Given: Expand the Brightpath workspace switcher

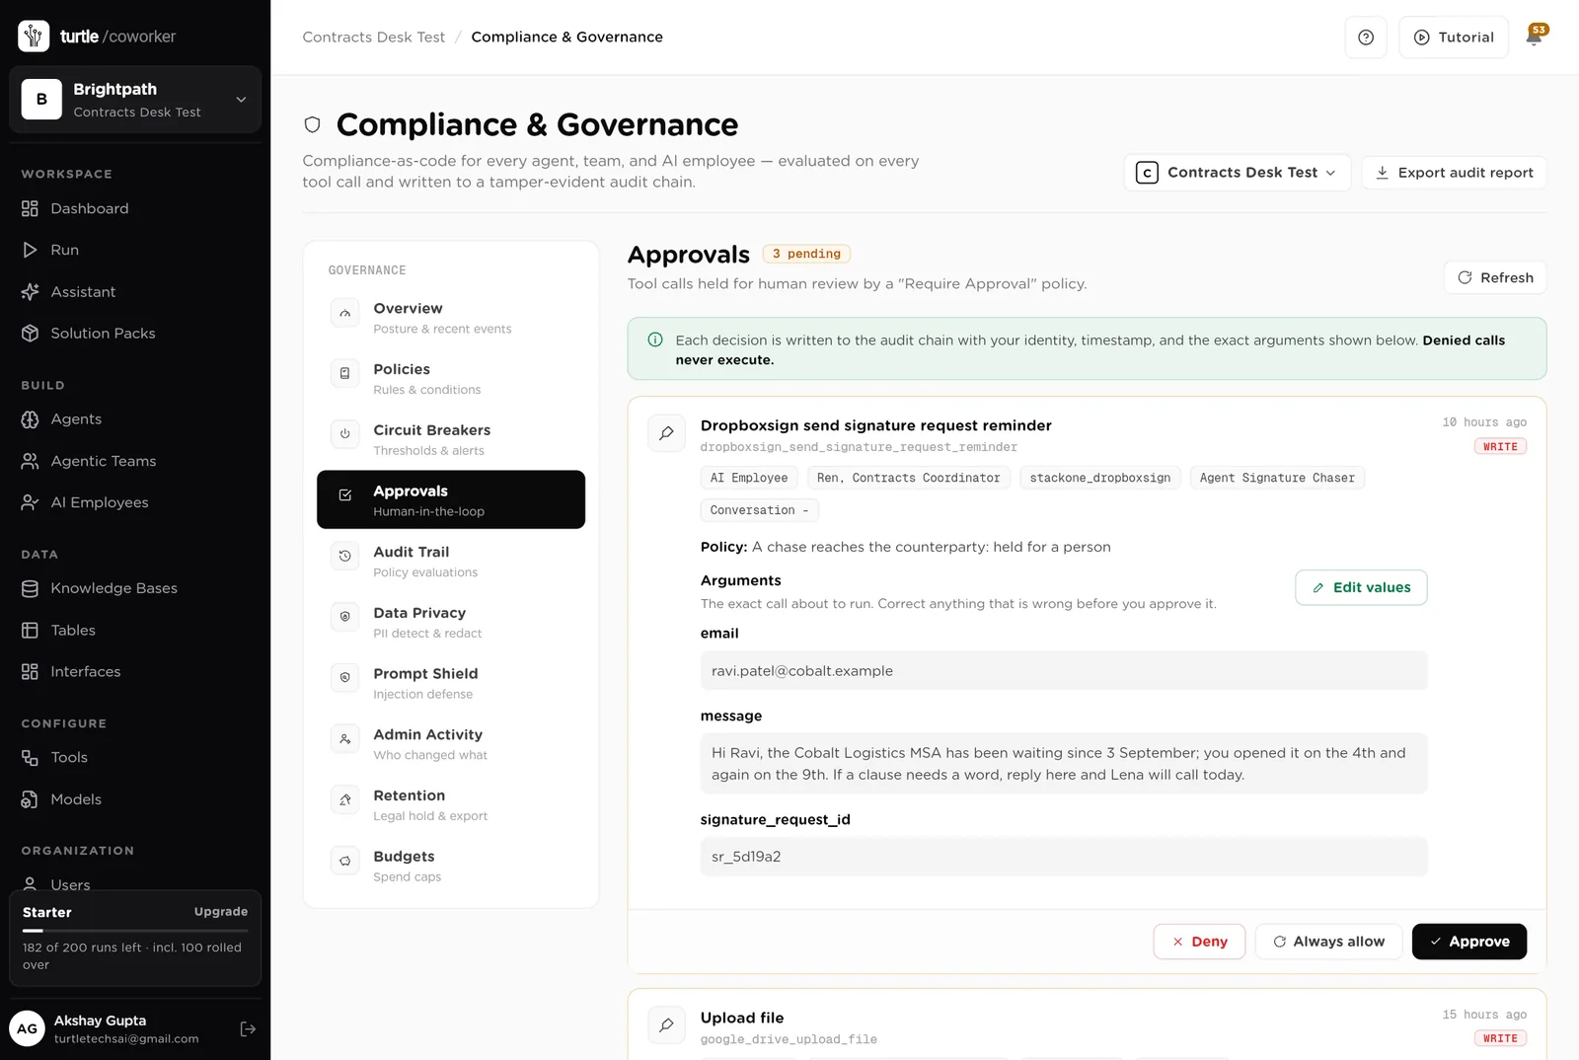Looking at the screenshot, I should (x=135, y=100).
